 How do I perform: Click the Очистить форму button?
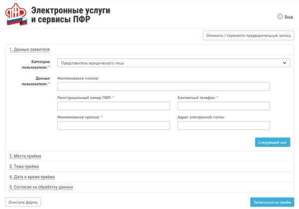(23, 202)
